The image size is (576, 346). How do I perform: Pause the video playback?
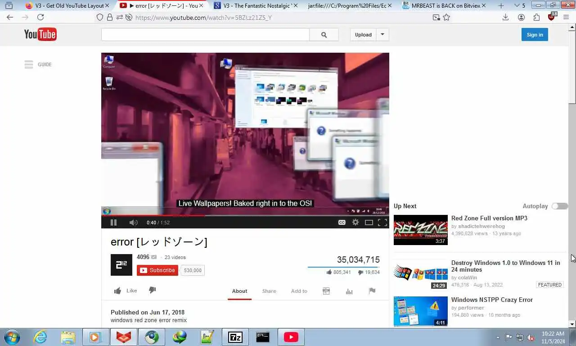[113, 222]
